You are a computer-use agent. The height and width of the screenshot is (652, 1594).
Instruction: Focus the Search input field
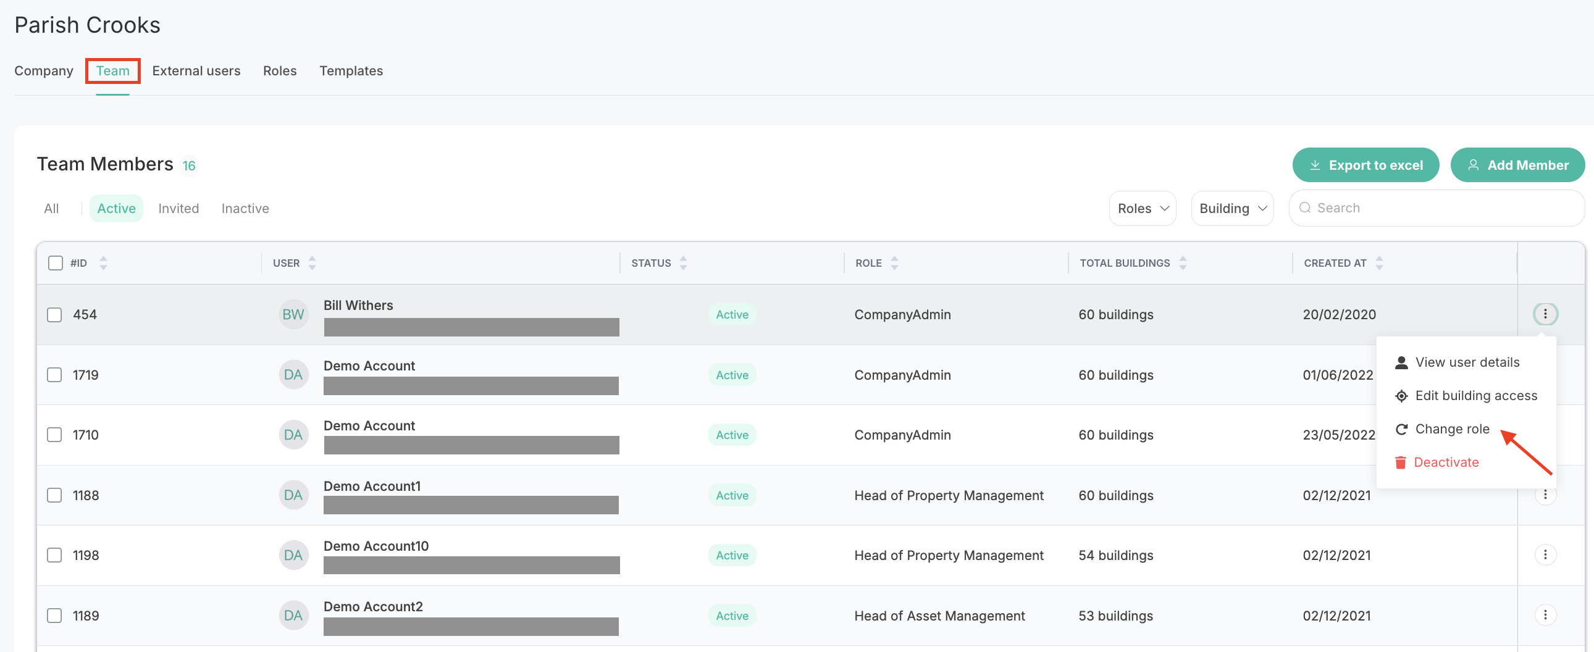coord(1437,208)
